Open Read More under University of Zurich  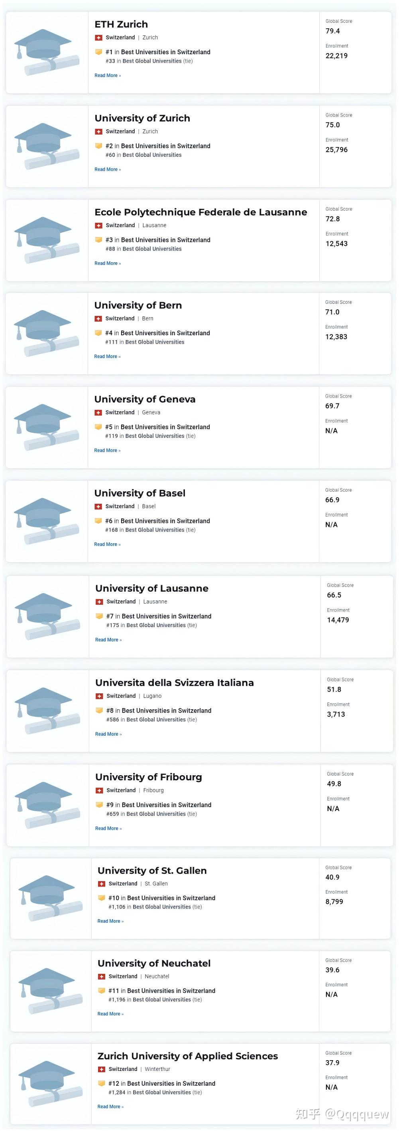108,170
